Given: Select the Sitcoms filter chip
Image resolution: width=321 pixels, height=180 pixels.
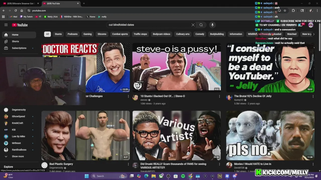Looking at the screenshot, I should click(x=102, y=34).
